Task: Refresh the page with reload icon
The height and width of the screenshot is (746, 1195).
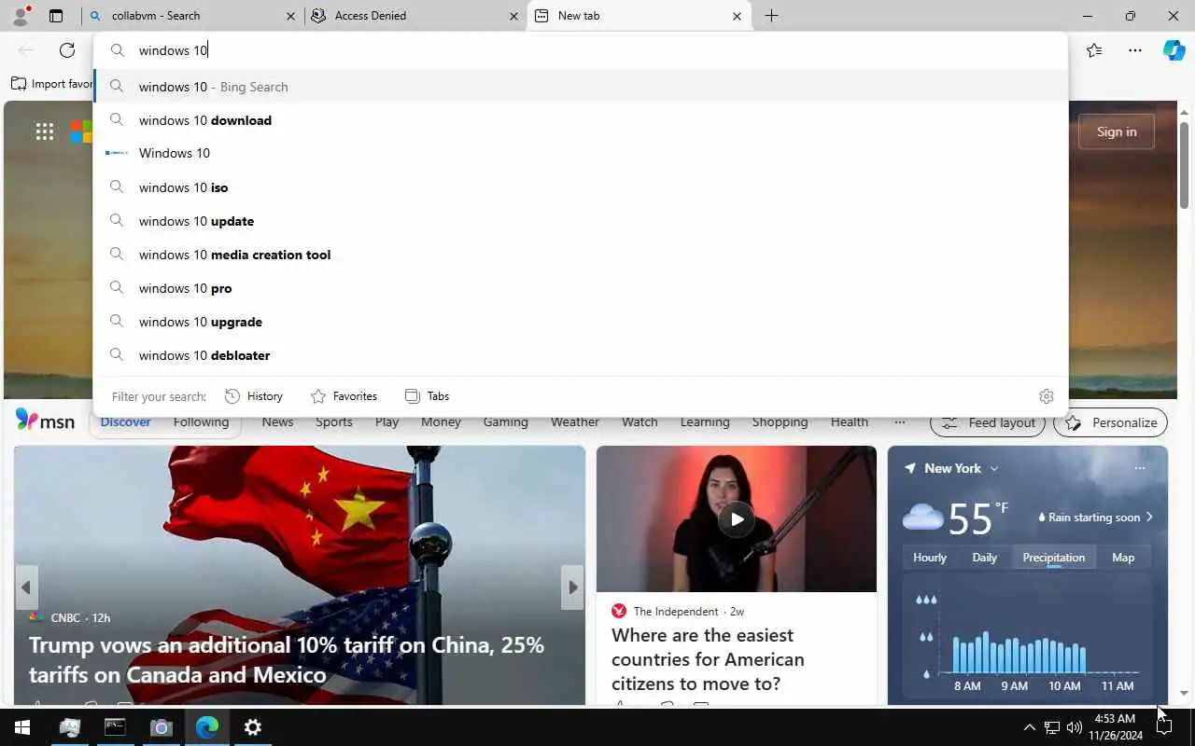Action: 67,50
